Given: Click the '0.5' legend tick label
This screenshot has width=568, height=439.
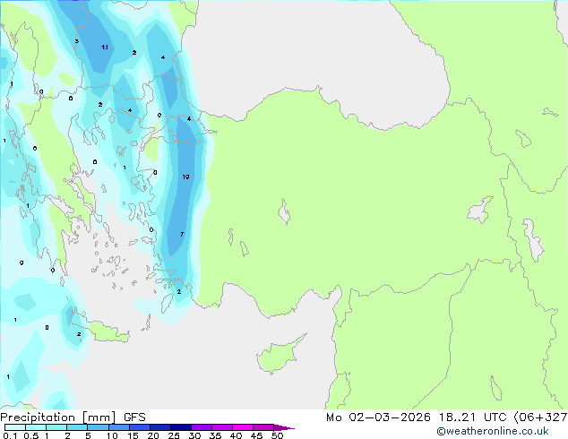Looking at the screenshot, I should [x=31, y=435].
